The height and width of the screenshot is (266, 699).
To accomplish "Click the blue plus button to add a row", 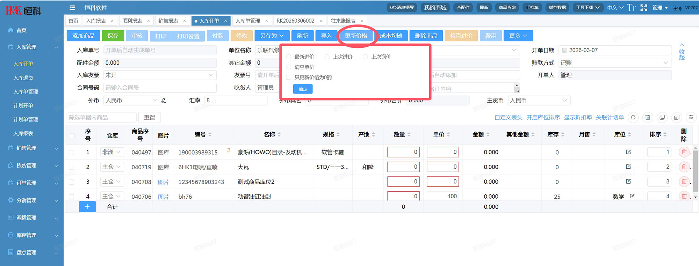I will [x=87, y=207].
